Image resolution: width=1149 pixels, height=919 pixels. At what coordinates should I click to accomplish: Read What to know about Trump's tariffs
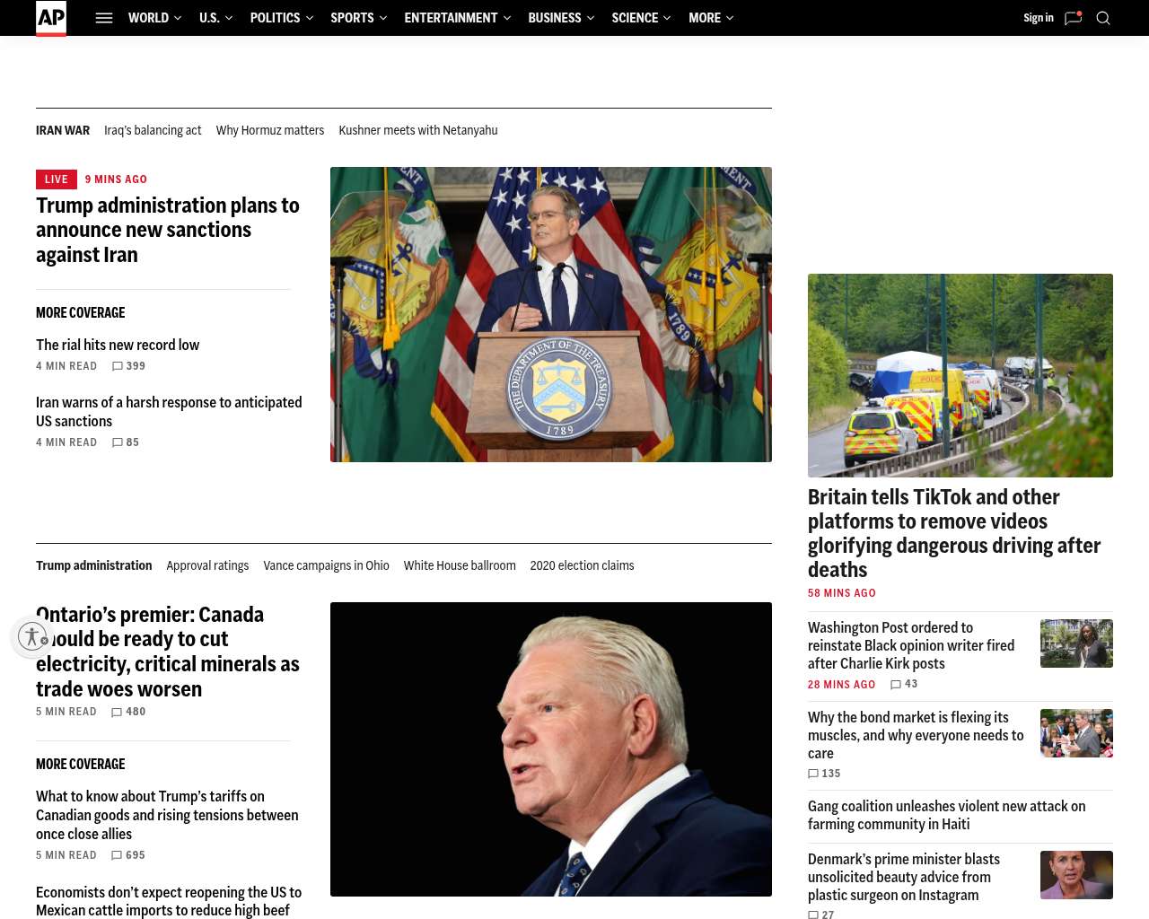(x=167, y=815)
